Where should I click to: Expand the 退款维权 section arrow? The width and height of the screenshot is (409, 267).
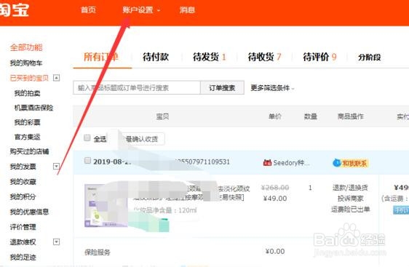(x=56, y=242)
